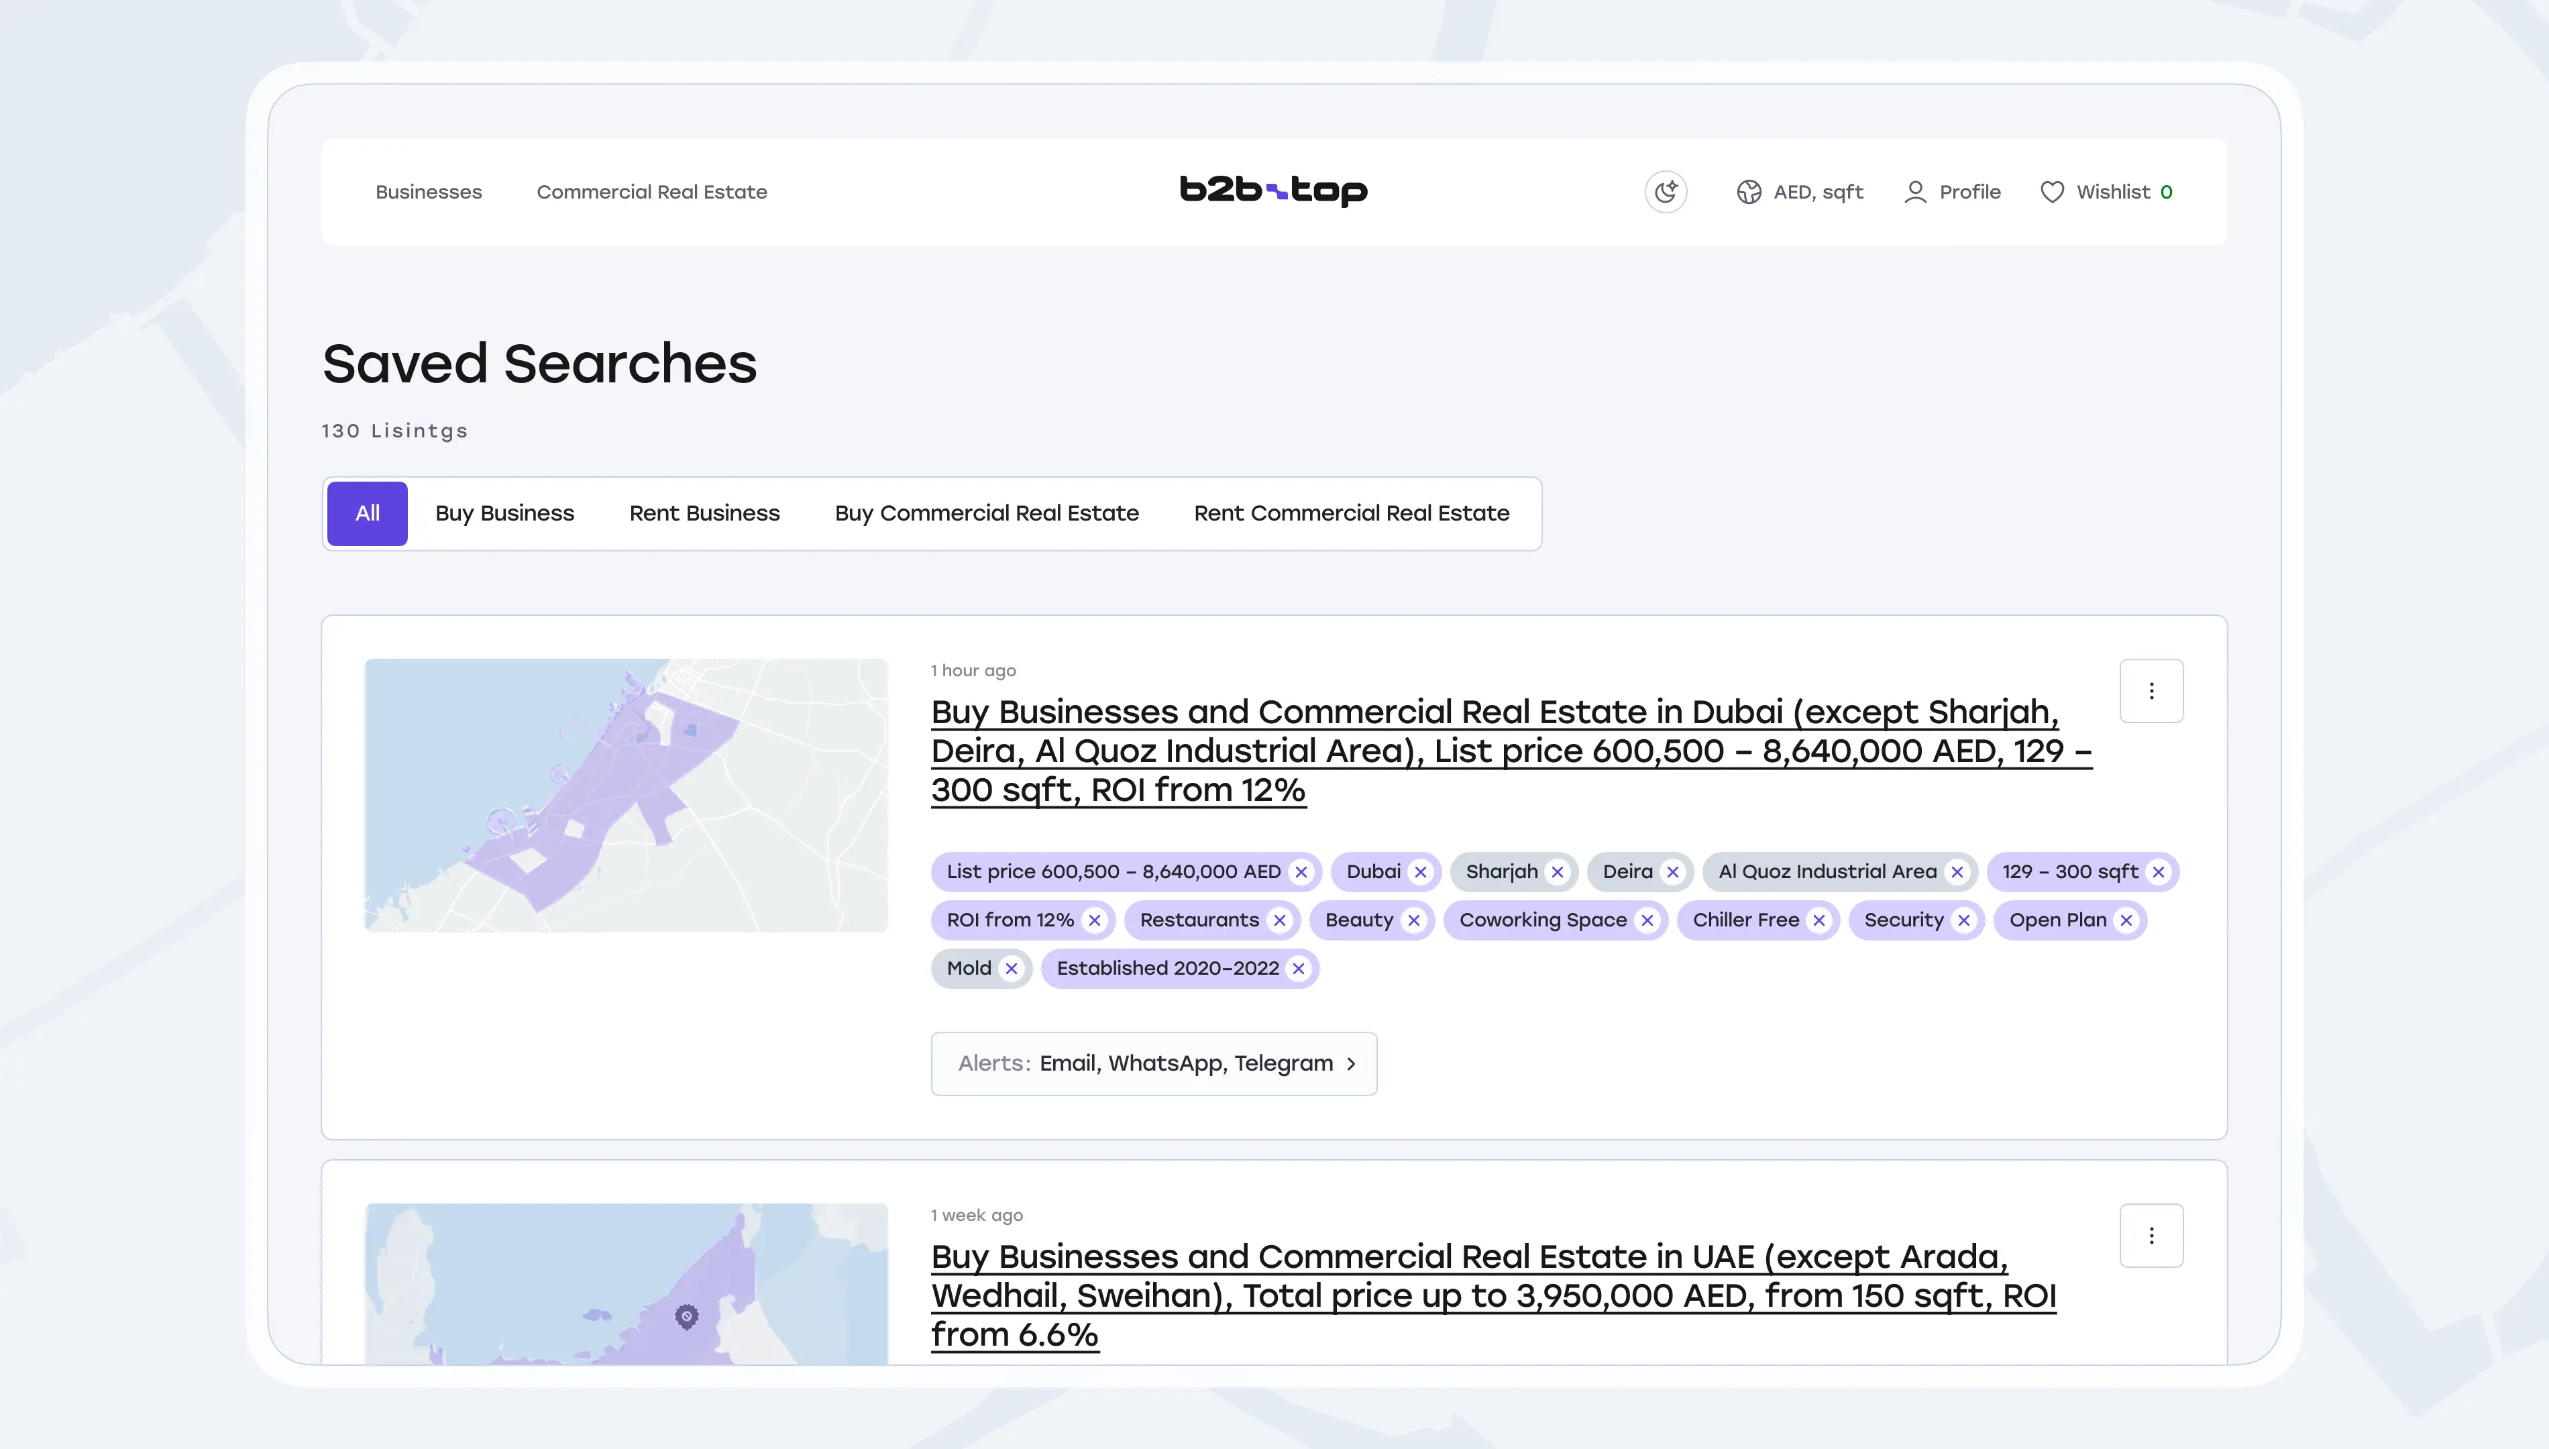Open the UAE saved search title link
Viewport: 2549px width, 1449px height.
coord(1493,1295)
